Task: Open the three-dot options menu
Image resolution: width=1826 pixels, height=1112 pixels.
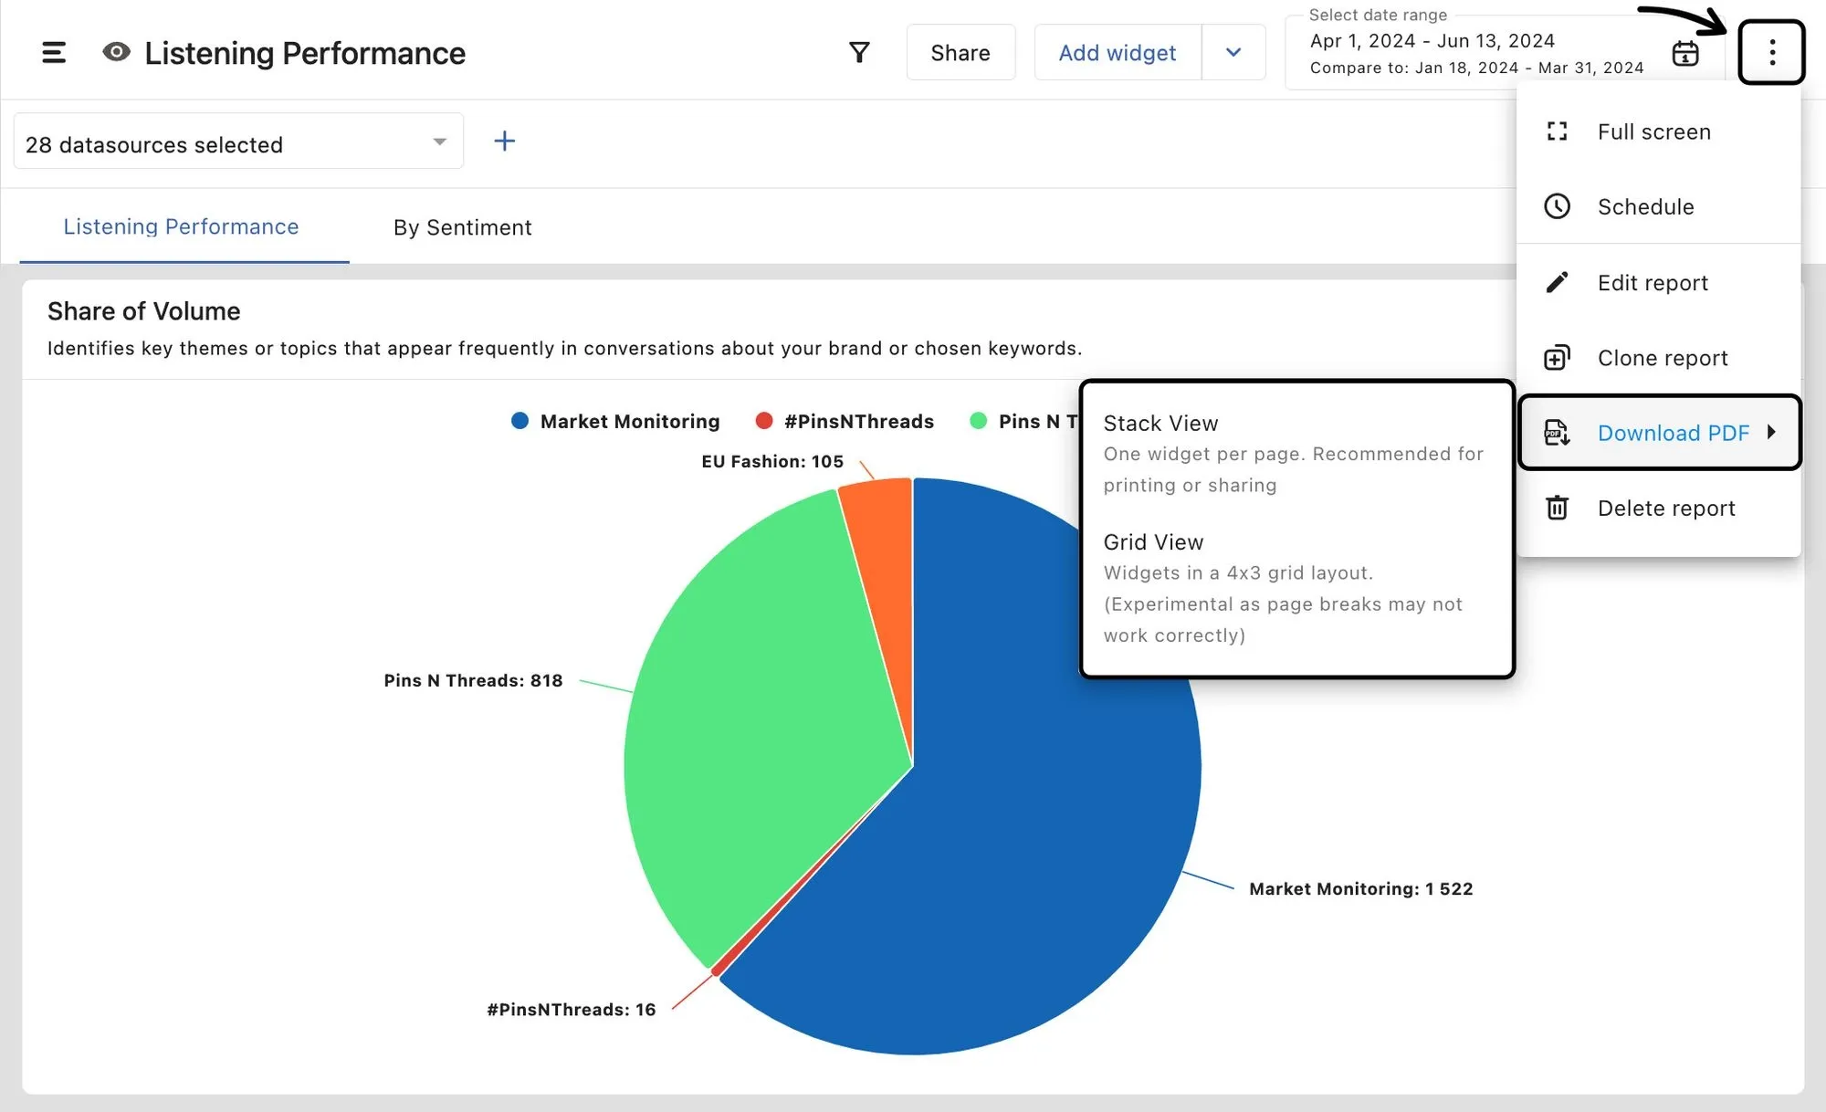Action: click(1771, 52)
